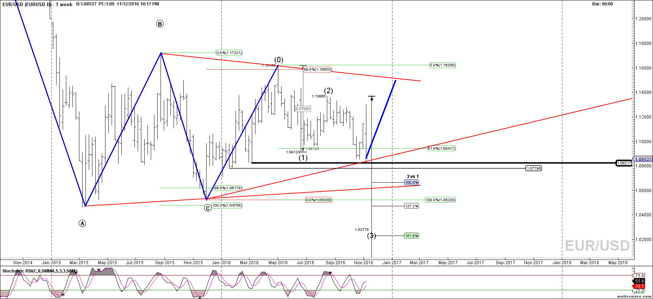The image size is (653, 299).
Task: Select the '88.6%(1.15853)' retracement label
Action: pyautogui.click(x=317, y=70)
